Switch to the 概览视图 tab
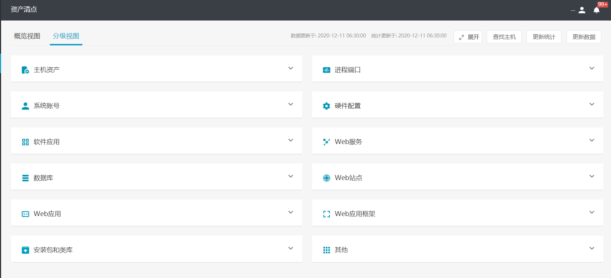 pos(27,36)
